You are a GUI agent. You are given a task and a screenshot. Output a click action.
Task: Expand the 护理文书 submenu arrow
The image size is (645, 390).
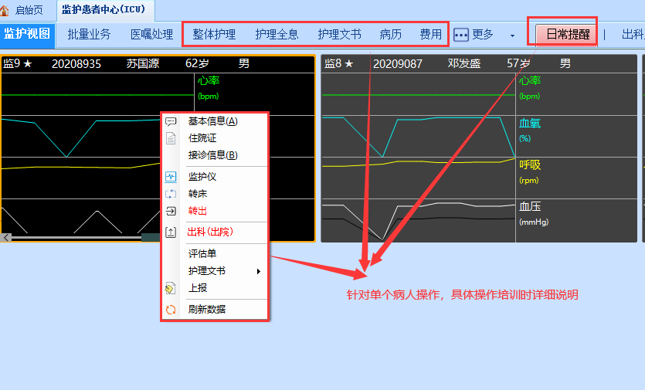pos(258,272)
